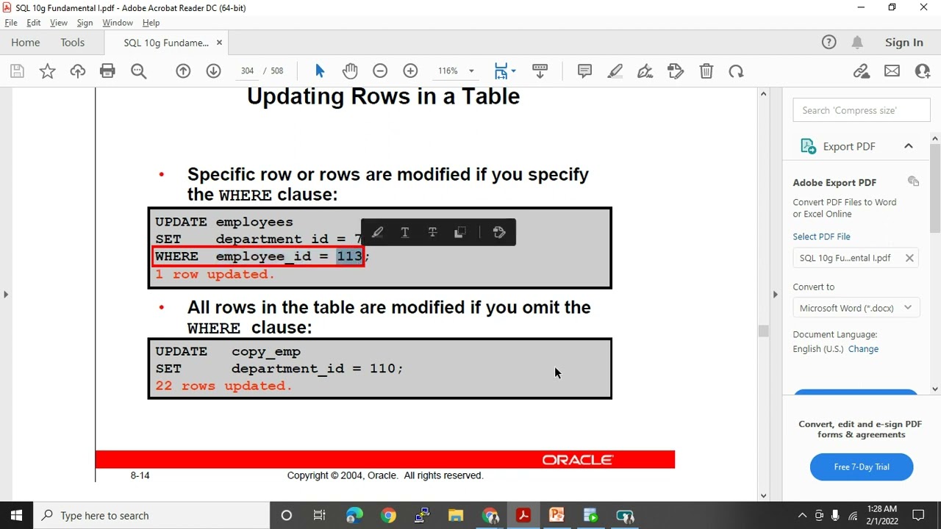
Task: Click the Change document language link
Action: pyautogui.click(x=863, y=349)
